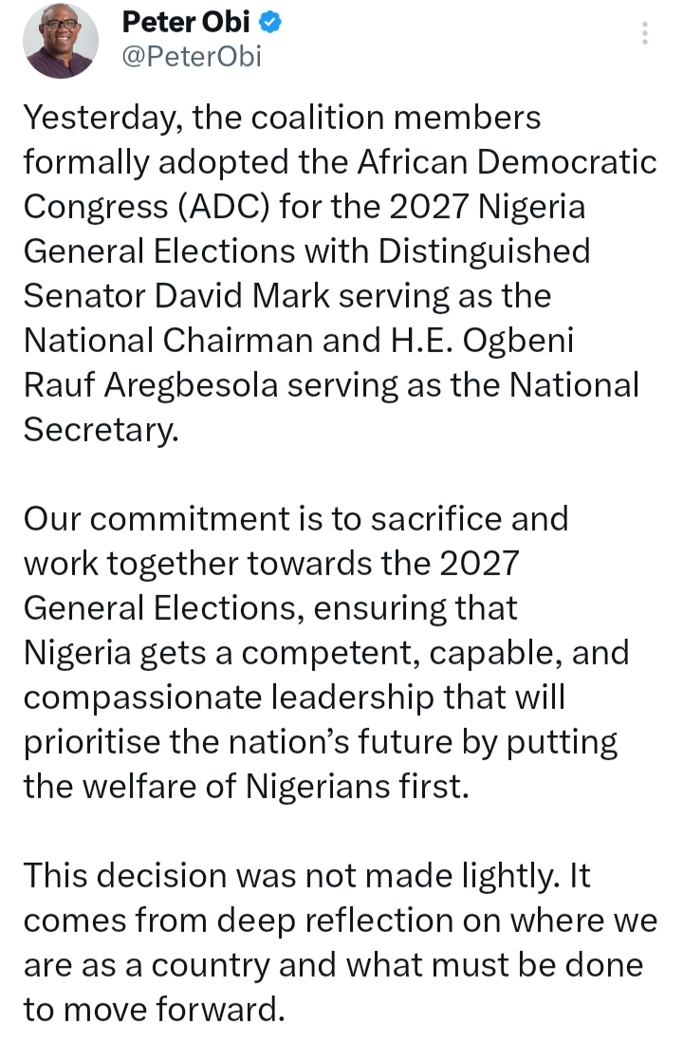Click "work together towards the 2027" line
683x1062 pixels.
pos(271,564)
